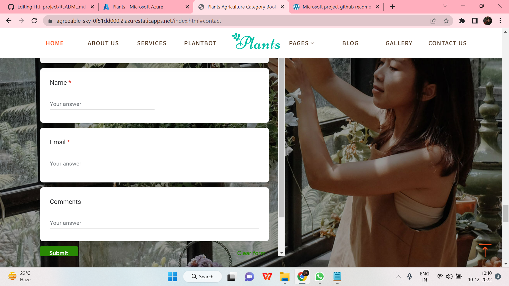This screenshot has height=286, width=509.
Task: Reload the page using the refresh icon
Action: click(x=34, y=21)
